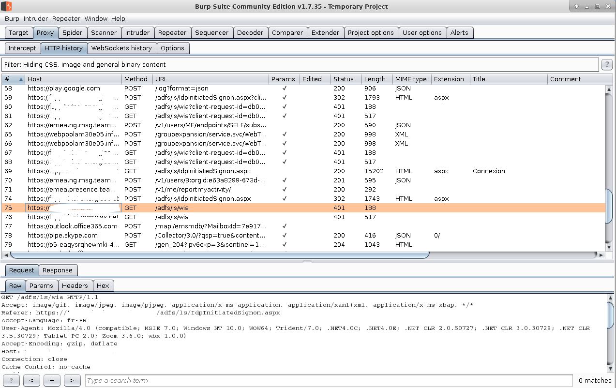Screen dimensions: 616x388
Task: Switch to the Intruder tool tab
Action: click(137, 32)
